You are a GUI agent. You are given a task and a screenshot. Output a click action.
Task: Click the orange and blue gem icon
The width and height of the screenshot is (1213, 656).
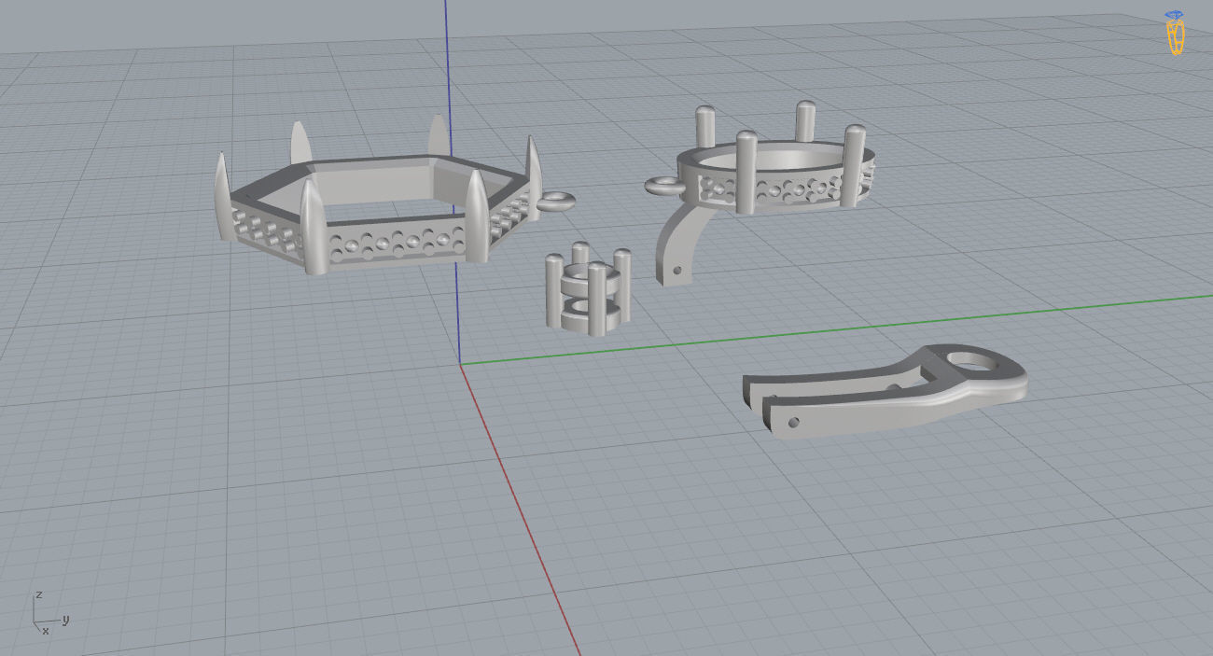tap(1176, 33)
